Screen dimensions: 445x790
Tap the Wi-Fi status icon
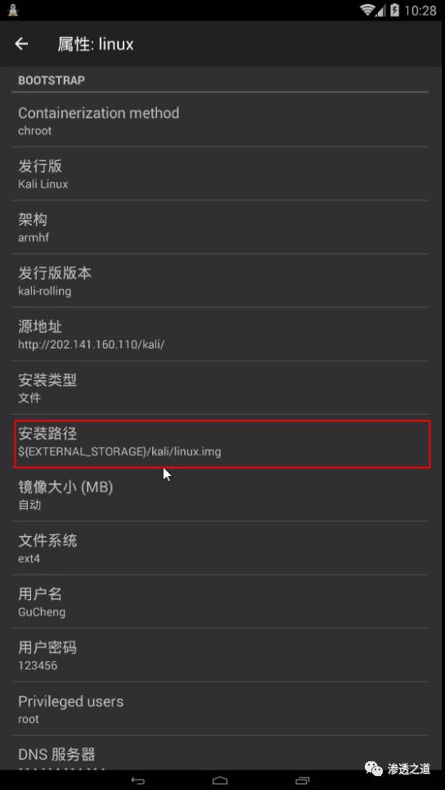click(x=367, y=10)
